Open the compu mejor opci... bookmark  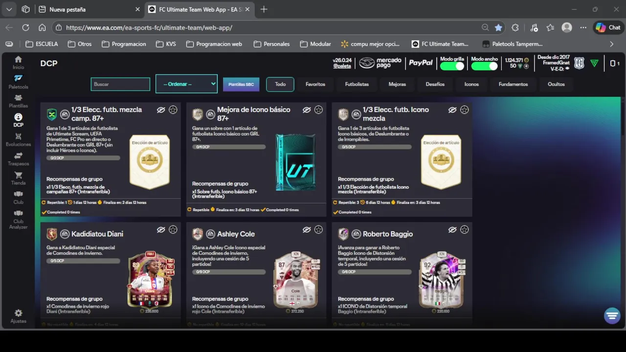(370, 44)
